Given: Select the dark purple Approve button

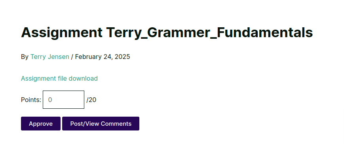Looking at the screenshot, I should pos(41,124).
